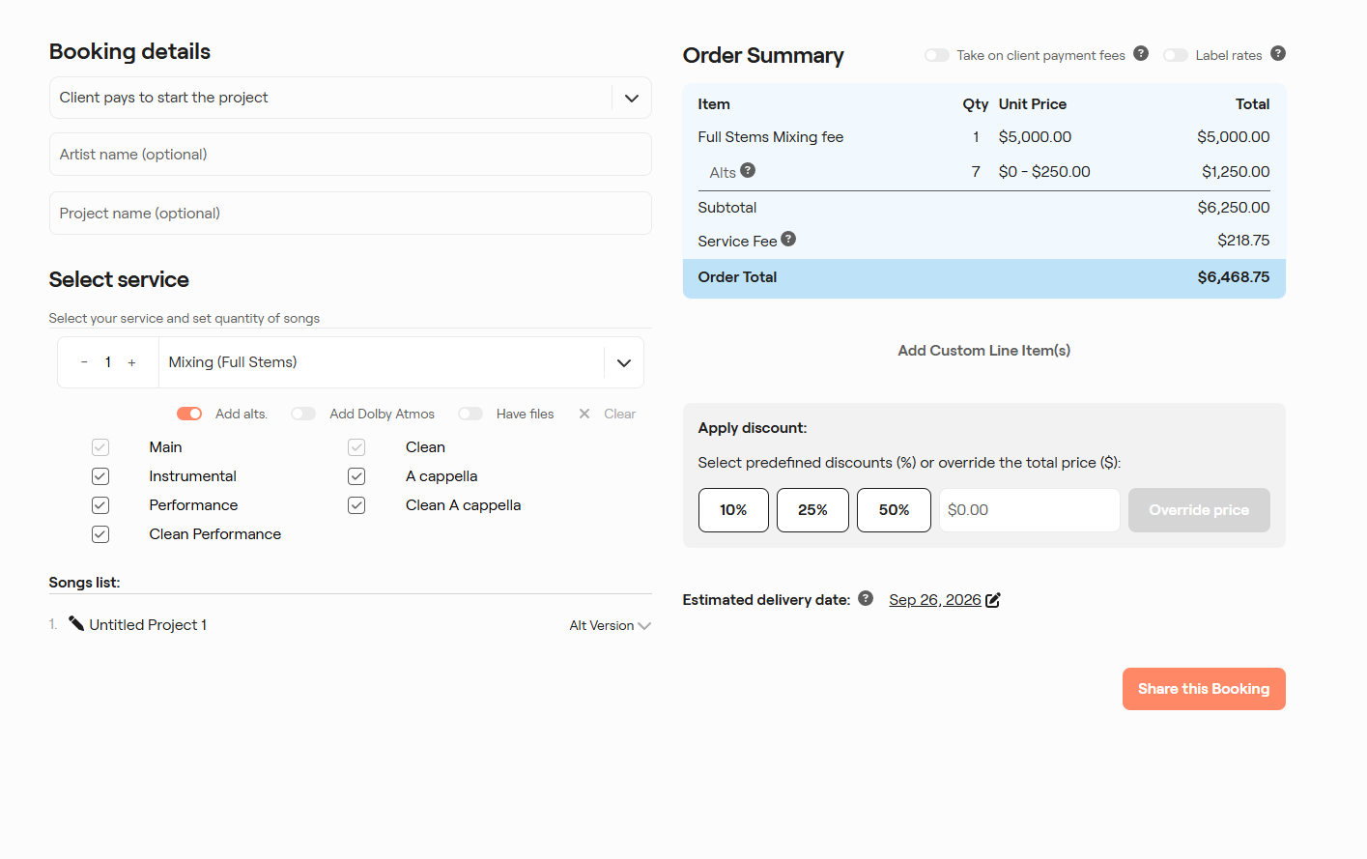Image resolution: width=1367 pixels, height=859 pixels.
Task: Uncheck the Clean A cappella checkbox
Action: click(x=356, y=505)
